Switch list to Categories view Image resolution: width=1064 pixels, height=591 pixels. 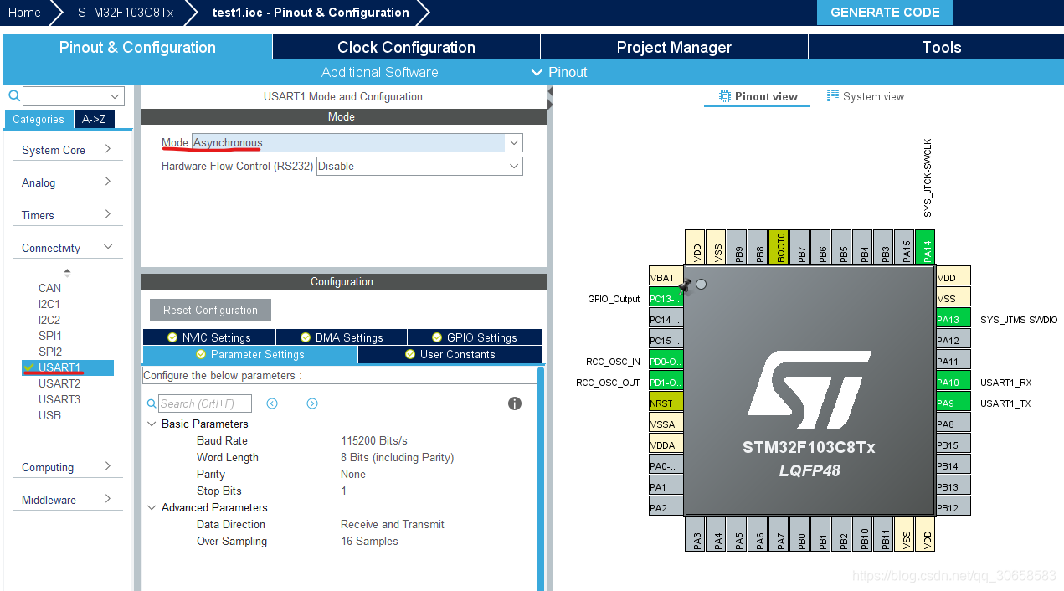click(x=39, y=119)
